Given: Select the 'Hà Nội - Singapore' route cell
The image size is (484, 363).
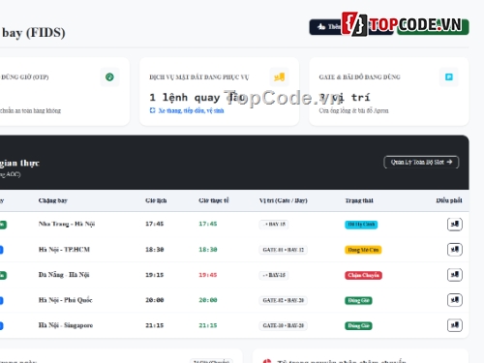Looking at the screenshot, I should tap(66, 325).
